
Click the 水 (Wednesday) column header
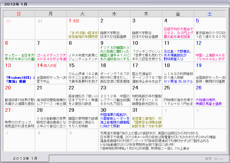tap(114, 14)
